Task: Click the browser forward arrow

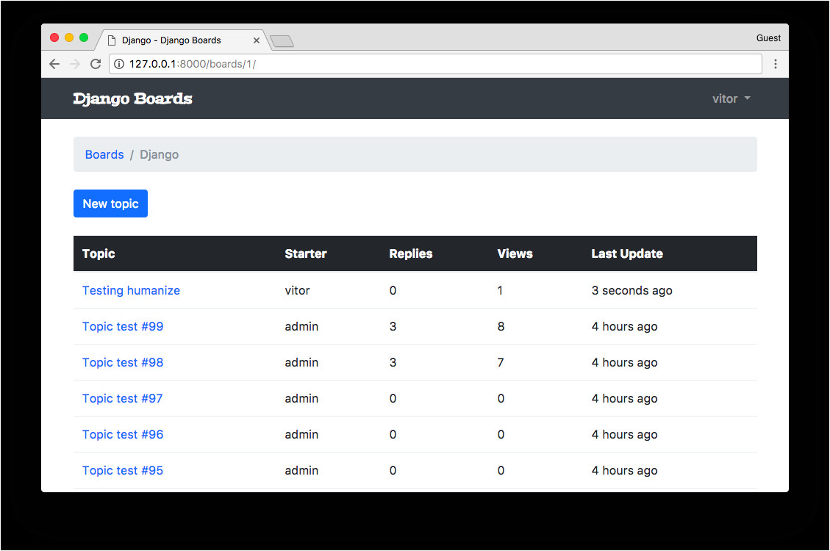Action: click(x=74, y=64)
